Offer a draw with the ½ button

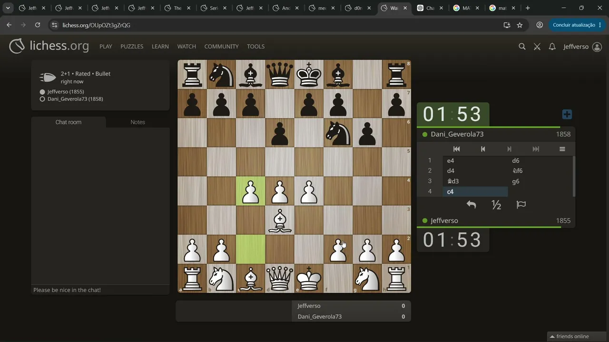(x=496, y=205)
